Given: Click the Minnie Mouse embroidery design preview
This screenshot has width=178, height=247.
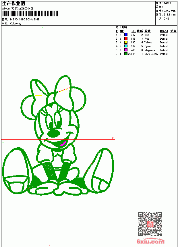Looking at the screenshot, I should 58,136.
